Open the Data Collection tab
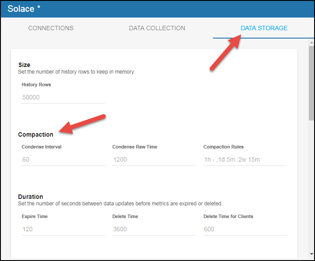Screen dimensions: 315x261 coord(157,28)
